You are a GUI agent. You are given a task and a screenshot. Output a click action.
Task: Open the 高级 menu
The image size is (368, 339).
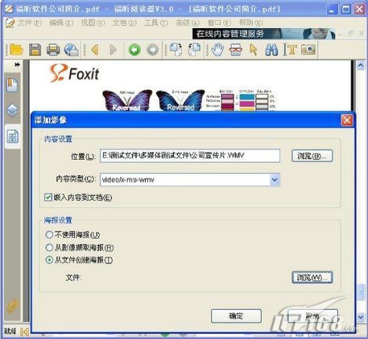(x=187, y=23)
